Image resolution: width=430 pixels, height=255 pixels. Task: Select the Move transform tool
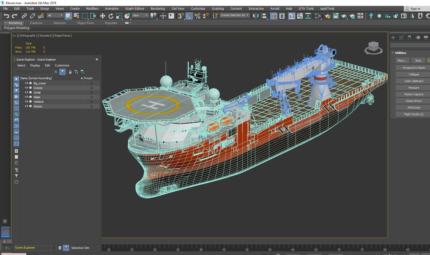click(x=102, y=16)
